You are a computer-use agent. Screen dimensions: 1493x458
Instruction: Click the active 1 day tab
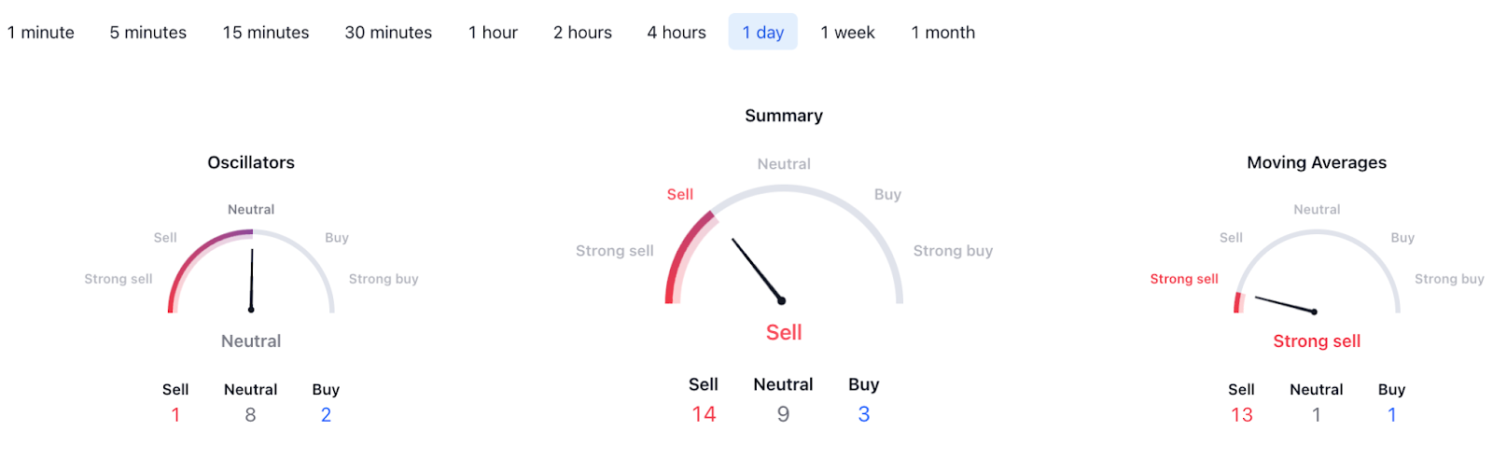click(762, 33)
